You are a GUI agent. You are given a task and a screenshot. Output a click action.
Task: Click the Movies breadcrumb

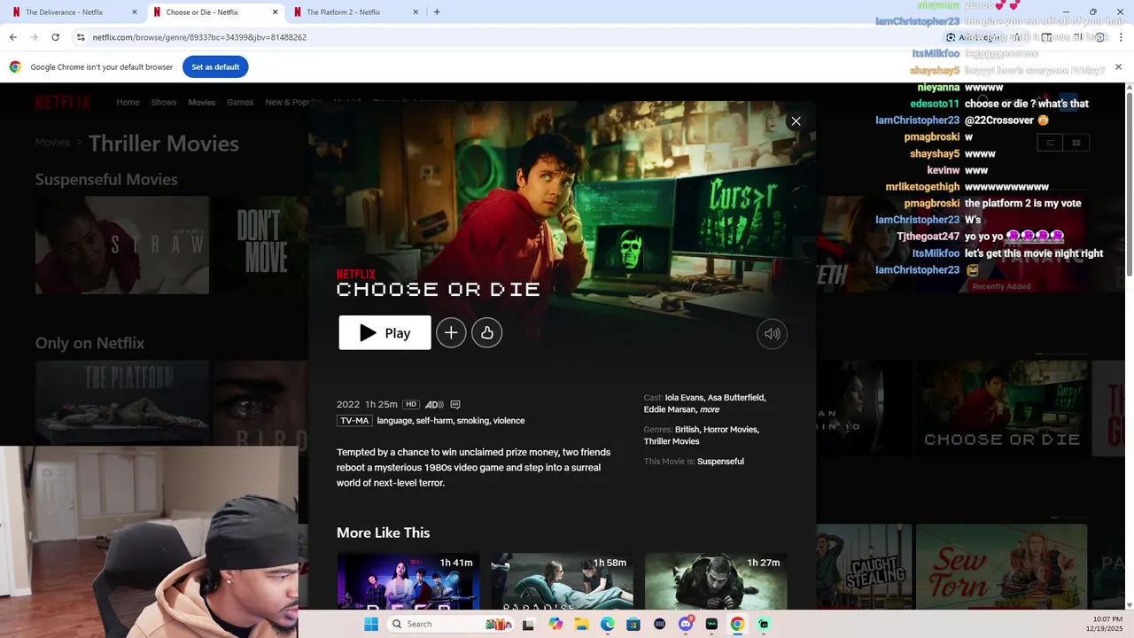[x=52, y=142]
